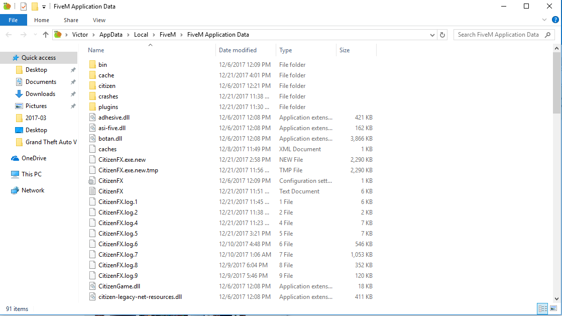Screen dimensions: 562x316
Task: Click the file list vertical scrollbar thumb
Action: tap(556, 83)
